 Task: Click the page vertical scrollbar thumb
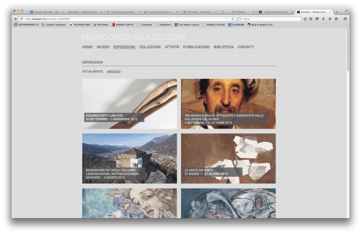[348, 49]
